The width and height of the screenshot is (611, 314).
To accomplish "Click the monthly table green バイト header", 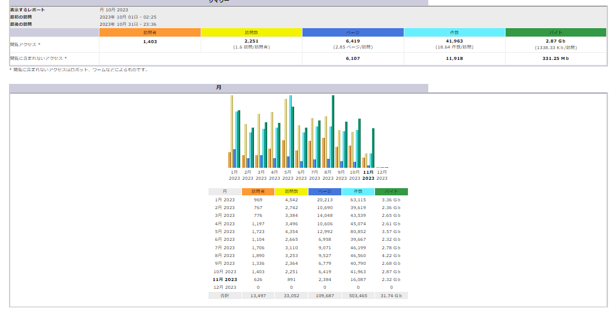I will tap(391, 192).
